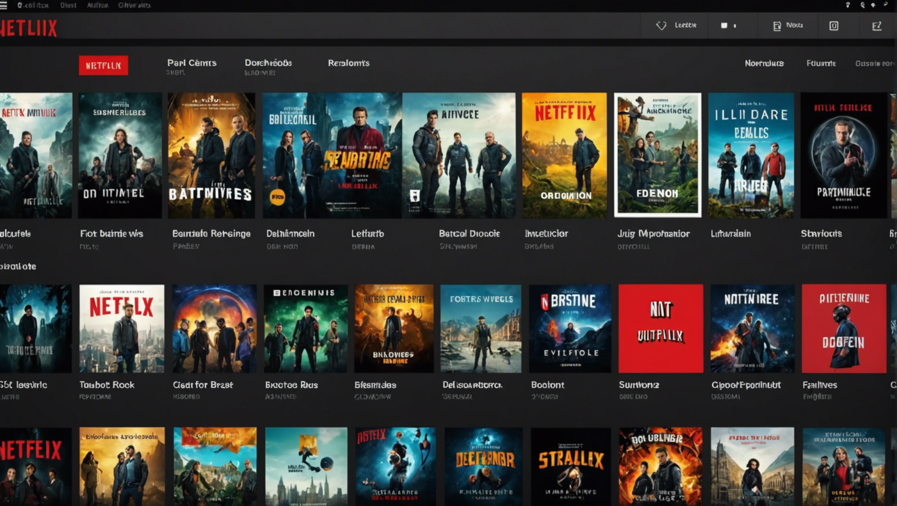Select the red NETFLIX tile near the top nav
This screenshot has width=897, height=506.
tap(103, 65)
